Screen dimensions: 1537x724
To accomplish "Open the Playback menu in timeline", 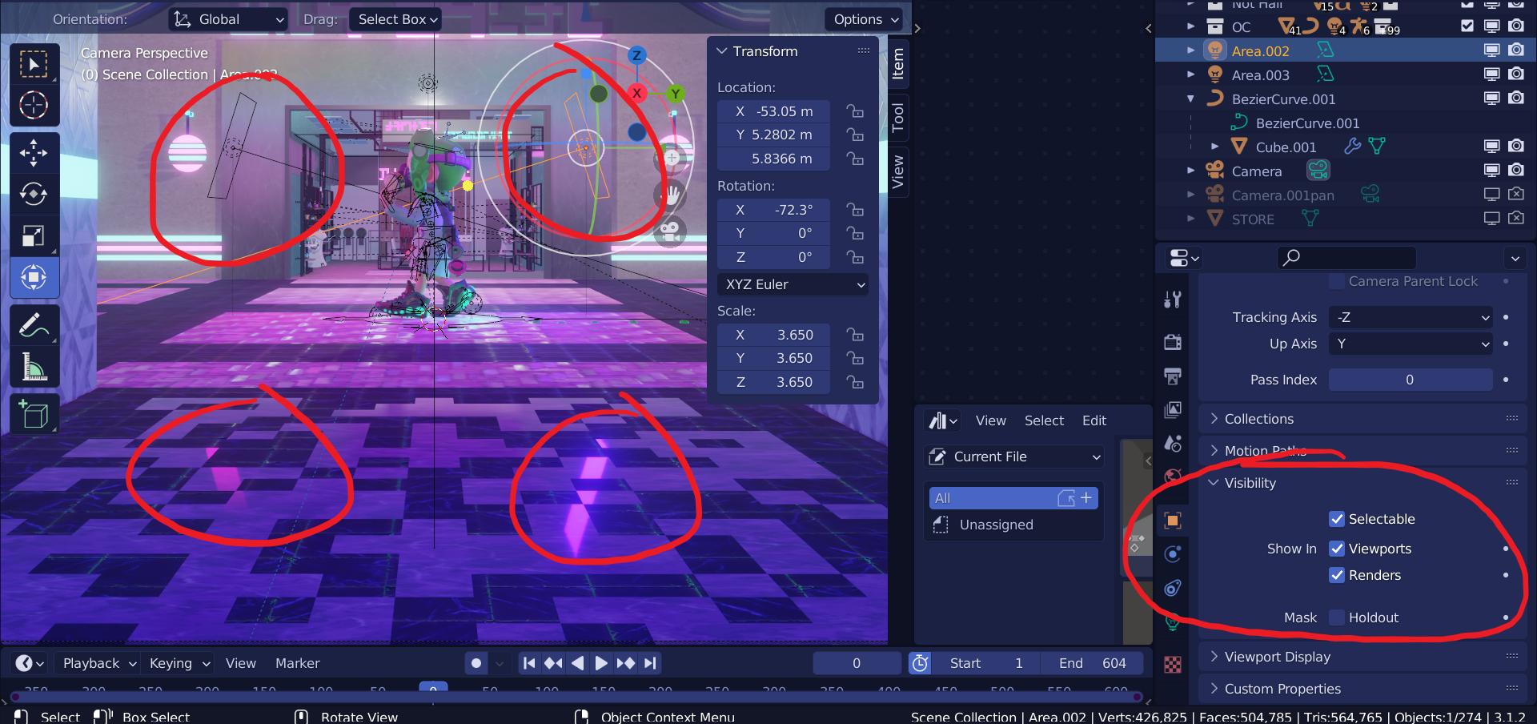I will point(99,663).
